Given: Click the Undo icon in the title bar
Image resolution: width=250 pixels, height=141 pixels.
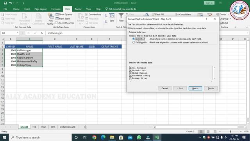Looking at the screenshot, I should pyautogui.click(x=11, y=3).
